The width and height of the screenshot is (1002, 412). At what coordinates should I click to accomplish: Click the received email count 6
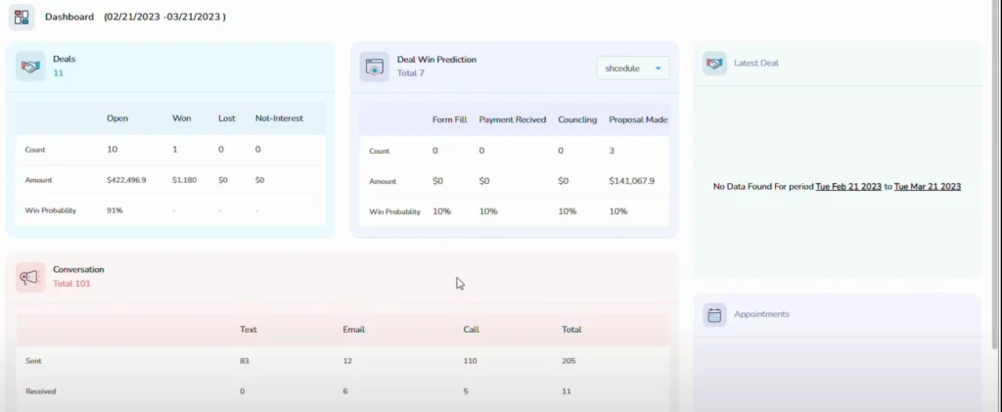[x=345, y=390]
